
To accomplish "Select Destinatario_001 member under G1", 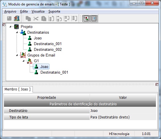I will pos(54,72).
